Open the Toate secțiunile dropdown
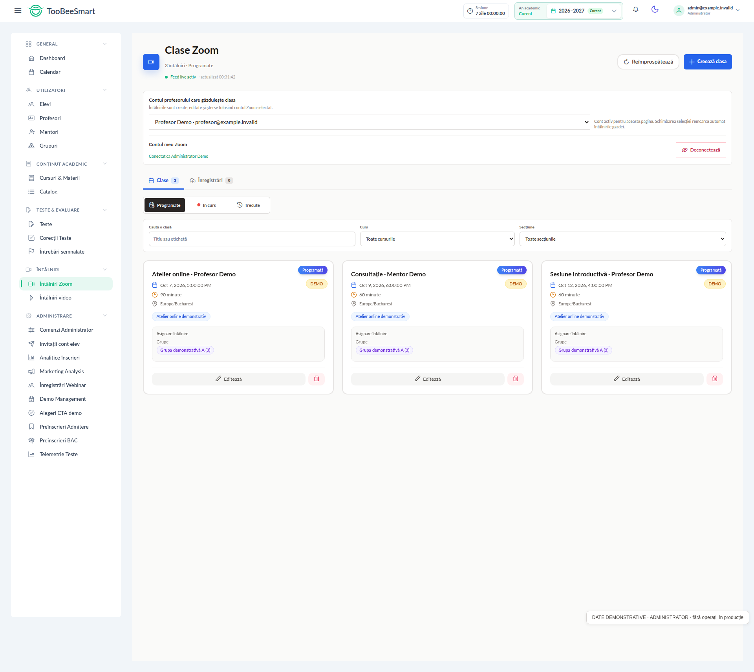754x672 pixels. tap(622, 239)
